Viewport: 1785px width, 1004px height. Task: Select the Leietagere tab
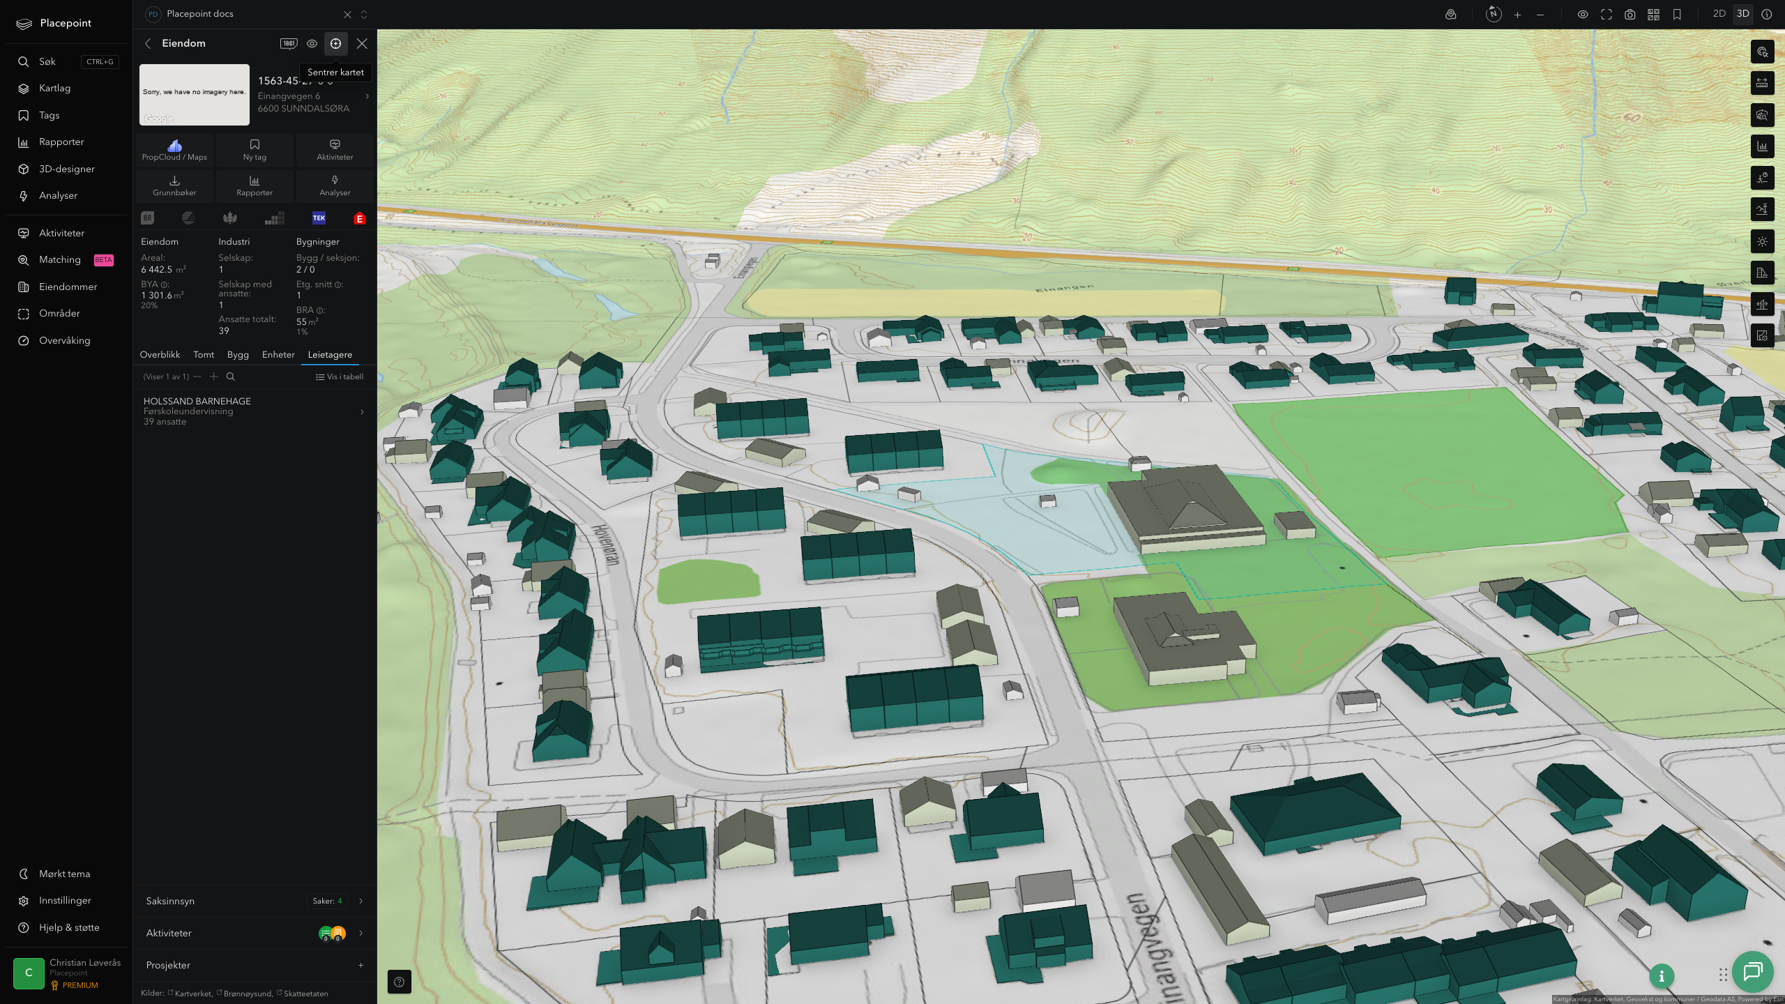[x=330, y=355]
